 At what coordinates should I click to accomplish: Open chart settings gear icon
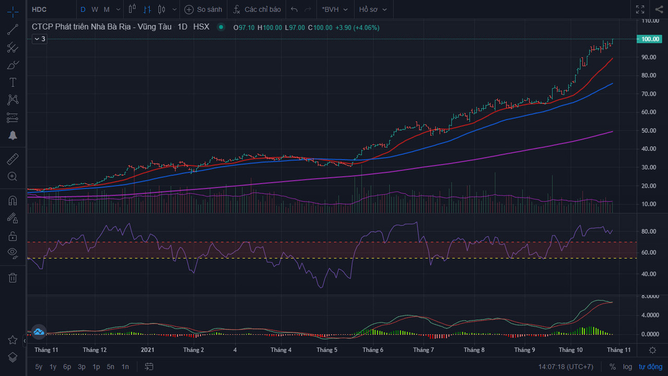(x=652, y=350)
